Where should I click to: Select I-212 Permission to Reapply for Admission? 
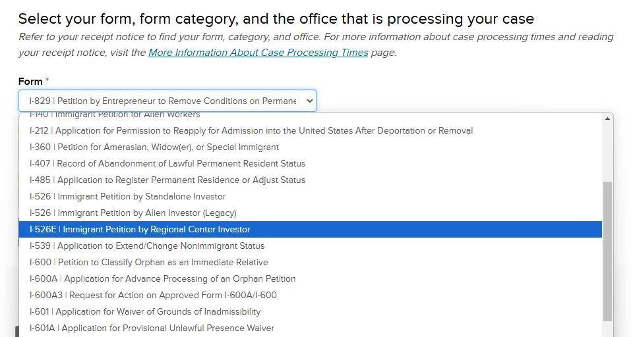[x=251, y=130]
